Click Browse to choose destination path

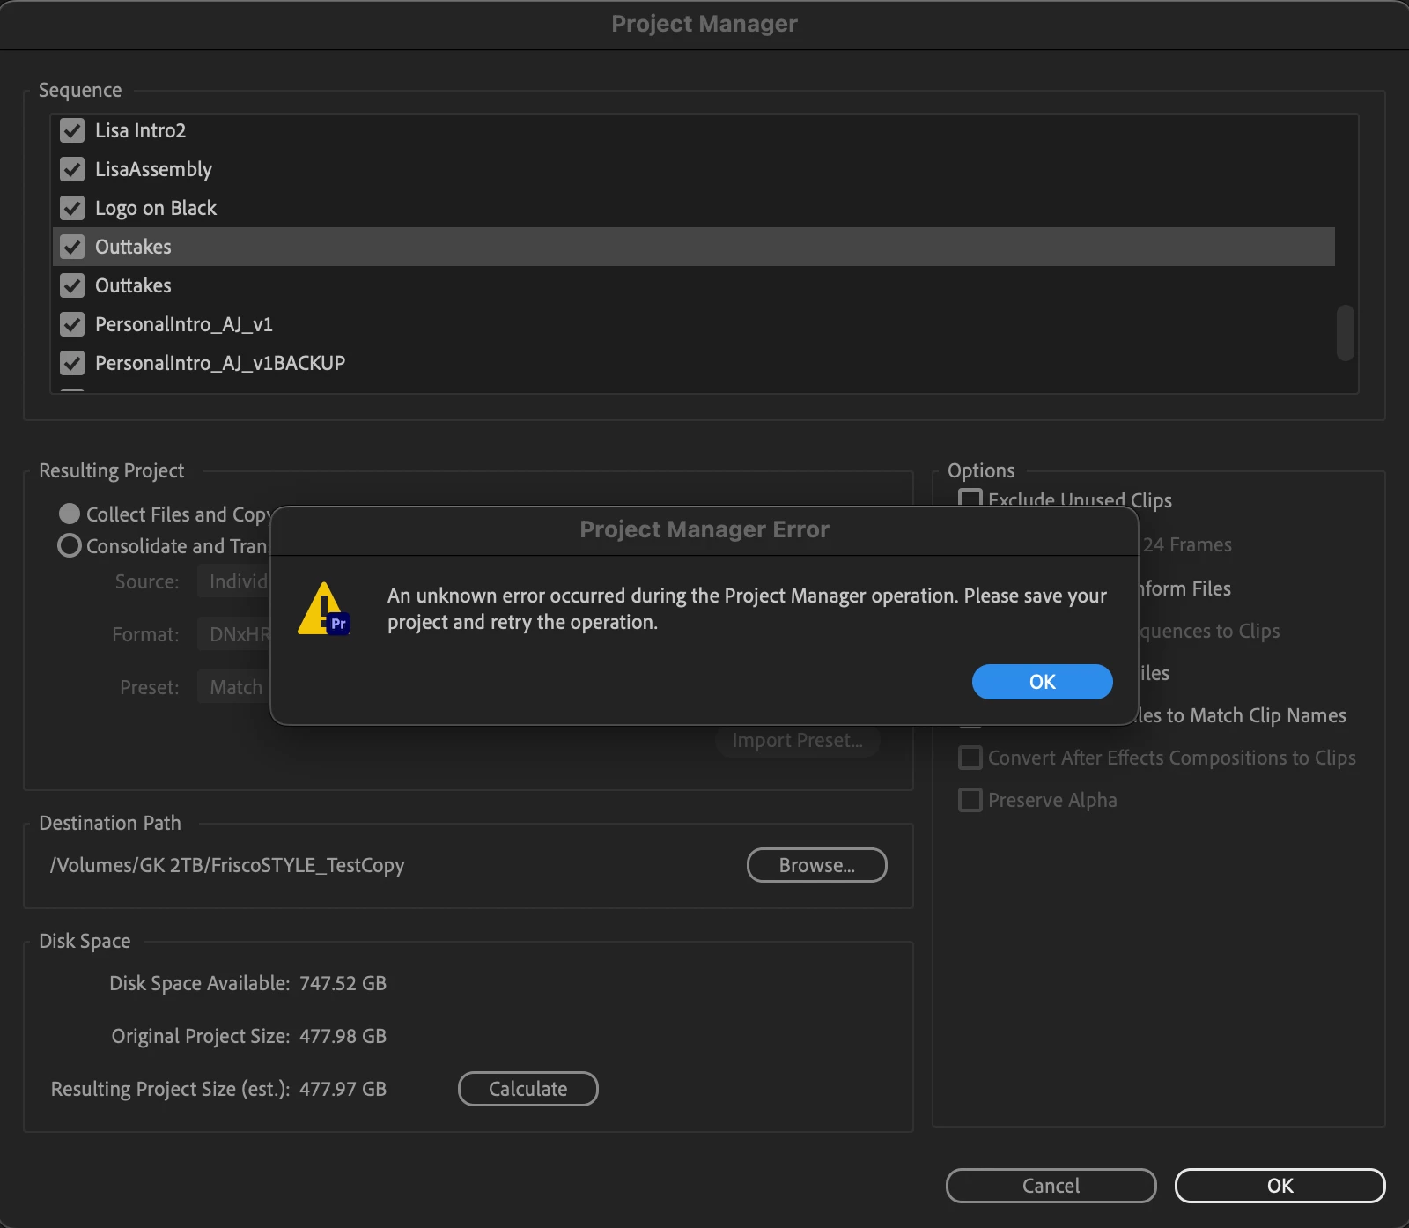click(x=816, y=865)
